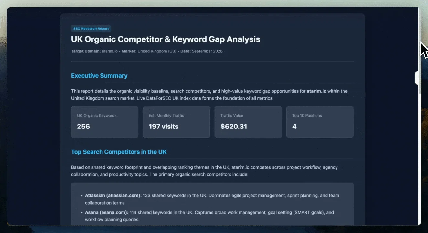Click the UK Organic Keywords stat card
Image resolution: width=428 pixels, height=233 pixels.
pyautogui.click(x=105, y=122)
